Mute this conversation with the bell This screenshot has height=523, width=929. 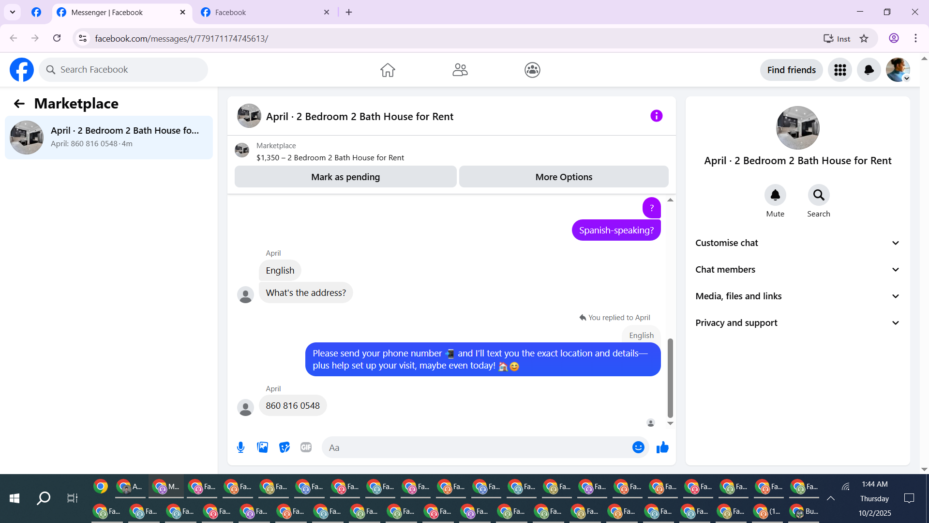point(775,195)
